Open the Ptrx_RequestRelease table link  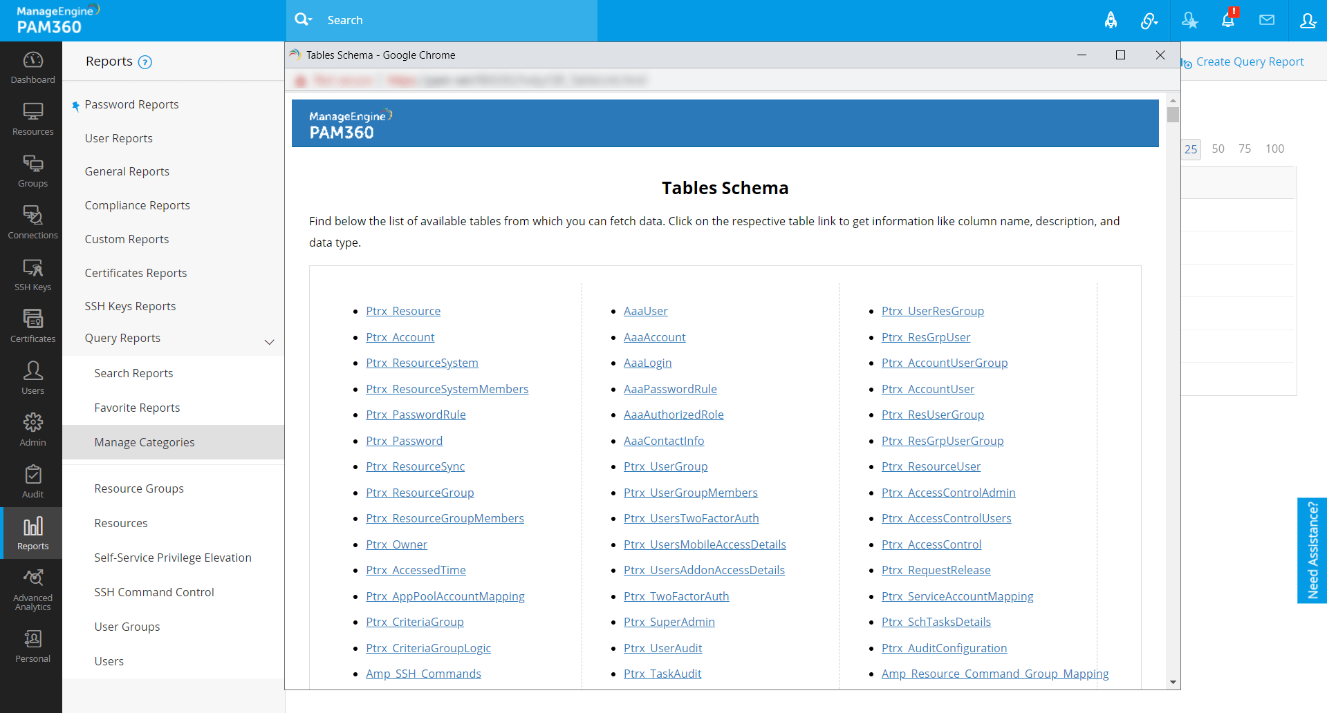pos(936,570)
